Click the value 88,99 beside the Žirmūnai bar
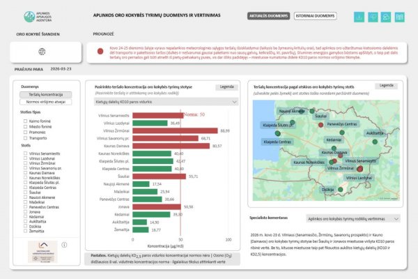The width and height of the screenshot is (418, 279). [225, 131]
